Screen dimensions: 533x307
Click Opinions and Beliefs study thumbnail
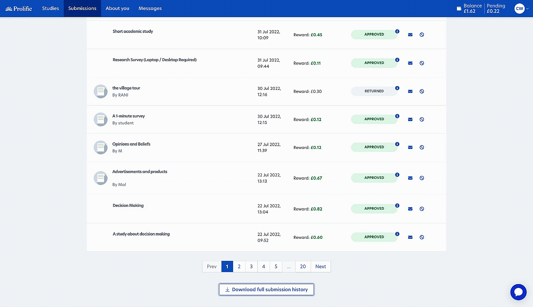100,147
